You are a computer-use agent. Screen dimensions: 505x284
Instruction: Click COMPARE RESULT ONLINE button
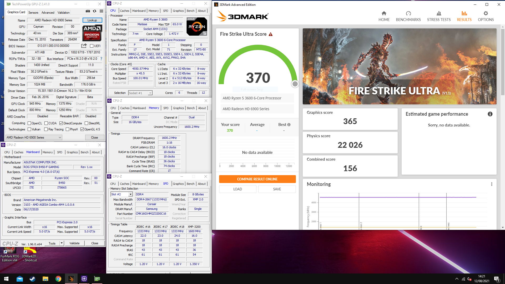click(257, 179)
